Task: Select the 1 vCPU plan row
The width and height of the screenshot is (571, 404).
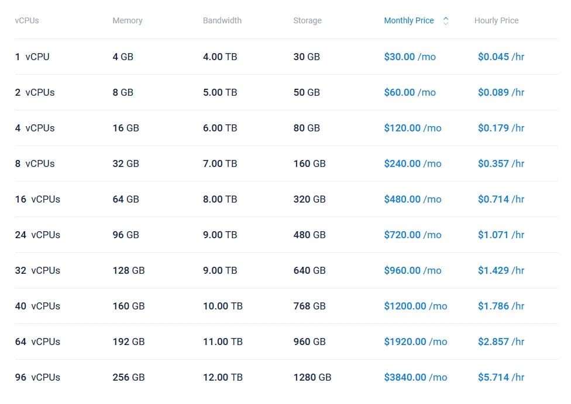Action: point(33,57)
